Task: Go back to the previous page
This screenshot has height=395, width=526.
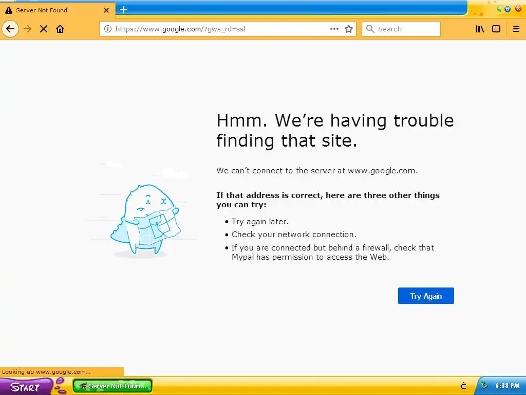Action: [x=10, y=29]
